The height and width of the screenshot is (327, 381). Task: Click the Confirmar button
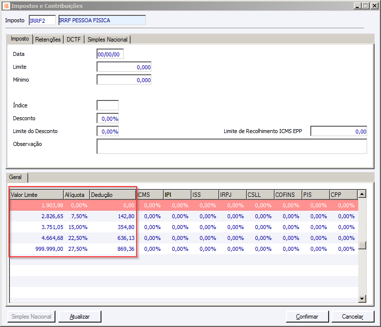[x=307, y=317]
